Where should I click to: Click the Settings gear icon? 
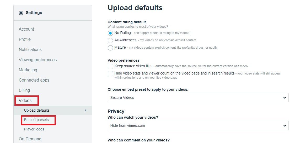click(21, 13)
